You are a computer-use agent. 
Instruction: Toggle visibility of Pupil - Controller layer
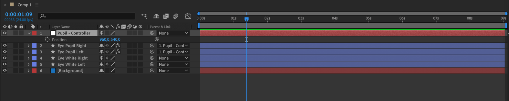click(5, 33)
